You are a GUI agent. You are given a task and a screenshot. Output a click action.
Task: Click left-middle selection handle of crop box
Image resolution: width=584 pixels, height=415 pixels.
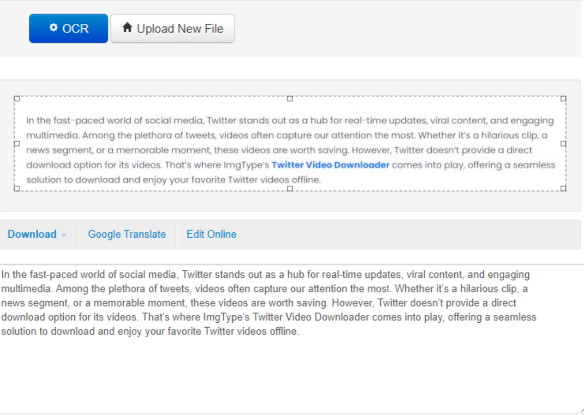click(17, 144)
